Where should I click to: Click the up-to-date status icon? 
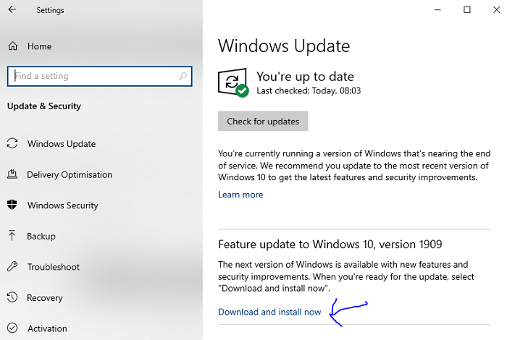233,82
